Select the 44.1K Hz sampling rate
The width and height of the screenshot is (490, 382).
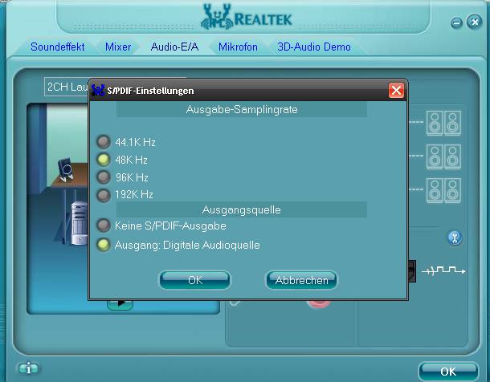coord(104,142)
